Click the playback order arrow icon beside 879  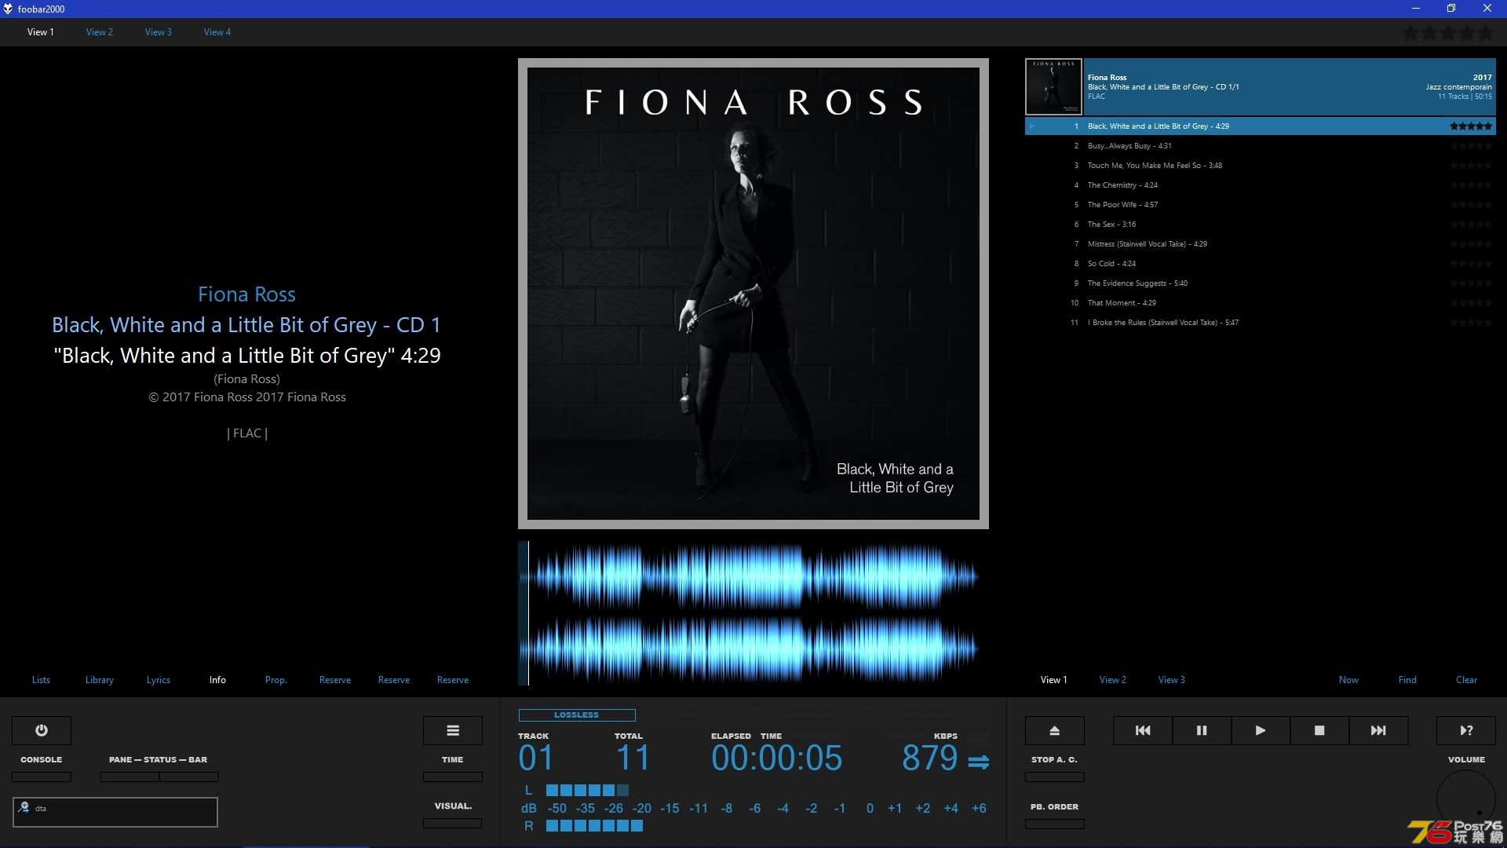pyautogui.click(x=978, y=762)
